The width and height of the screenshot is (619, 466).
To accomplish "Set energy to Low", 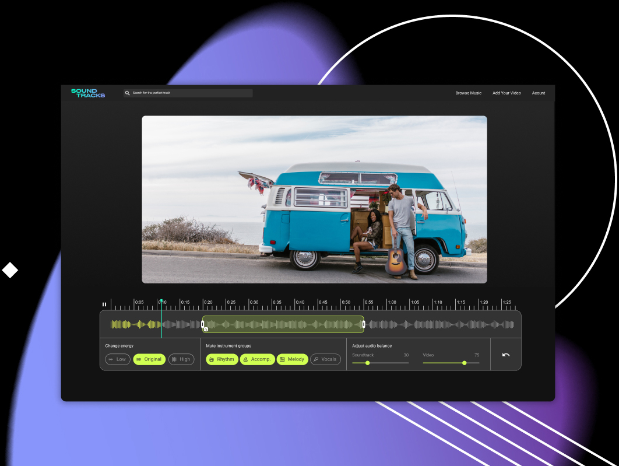I will tap(118, 359).
